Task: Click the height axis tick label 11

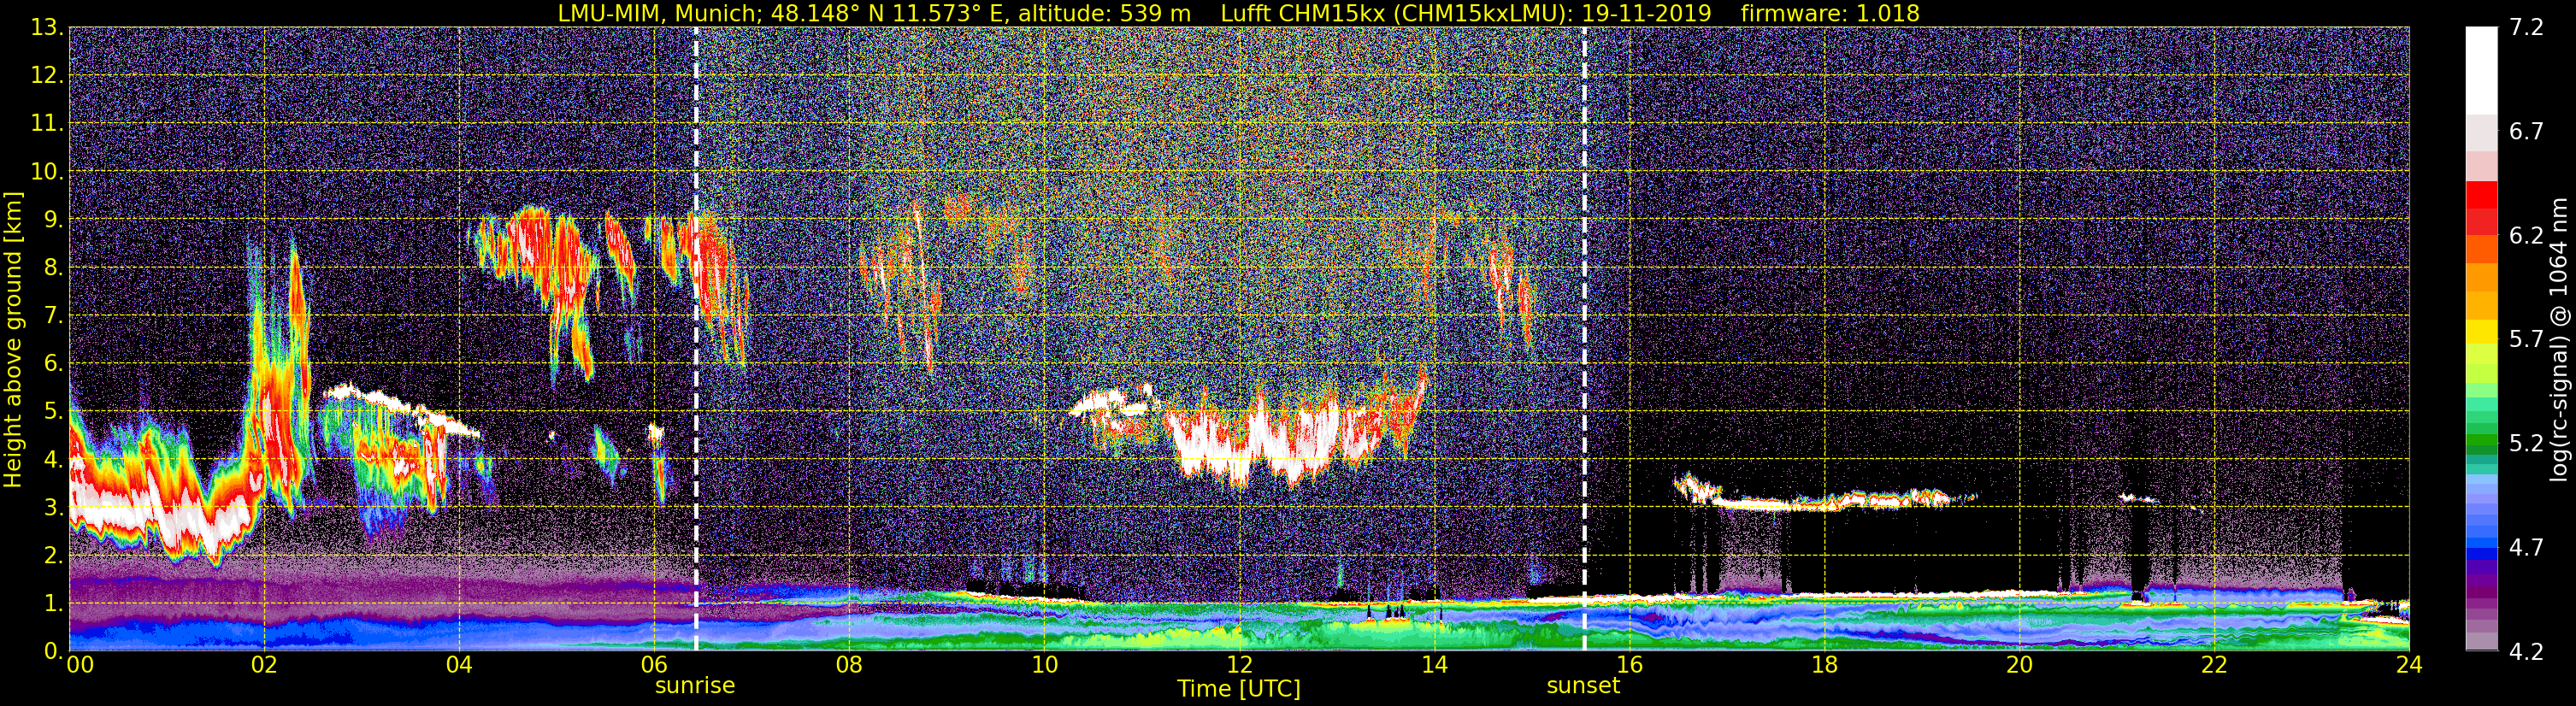Action: point(46,123)
